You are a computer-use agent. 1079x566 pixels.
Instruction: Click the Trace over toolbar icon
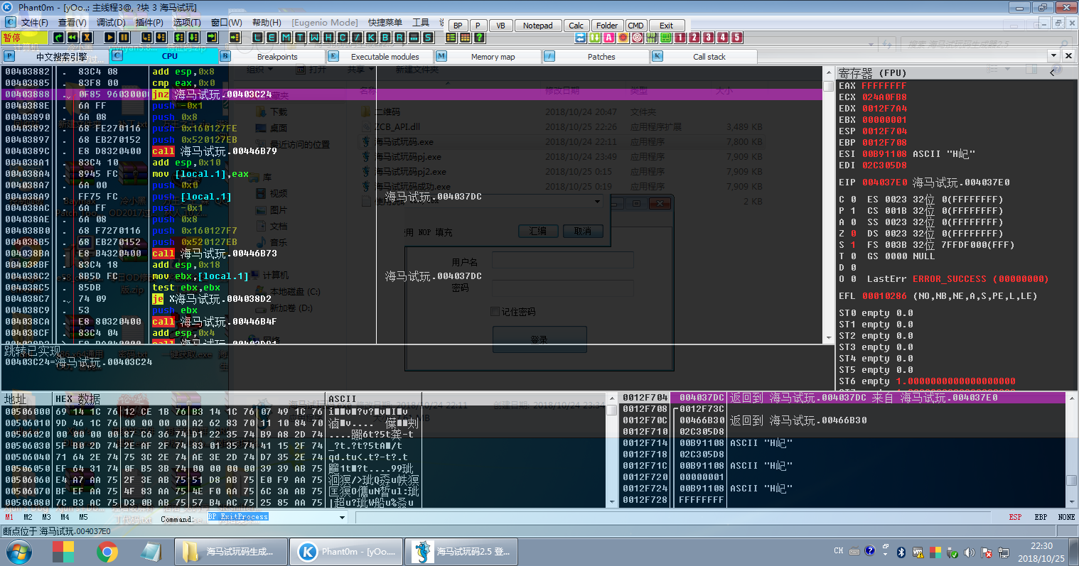coord(193,37)
